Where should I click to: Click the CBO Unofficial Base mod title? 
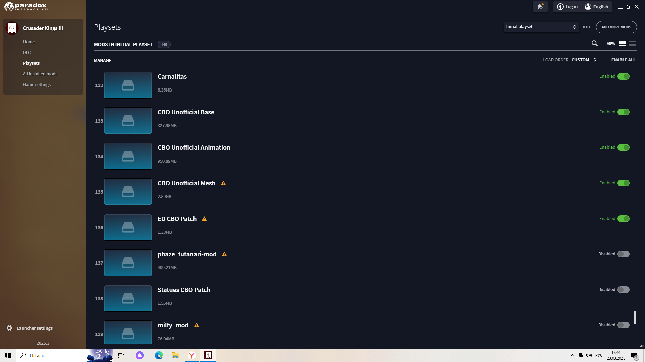click(186, 112)
